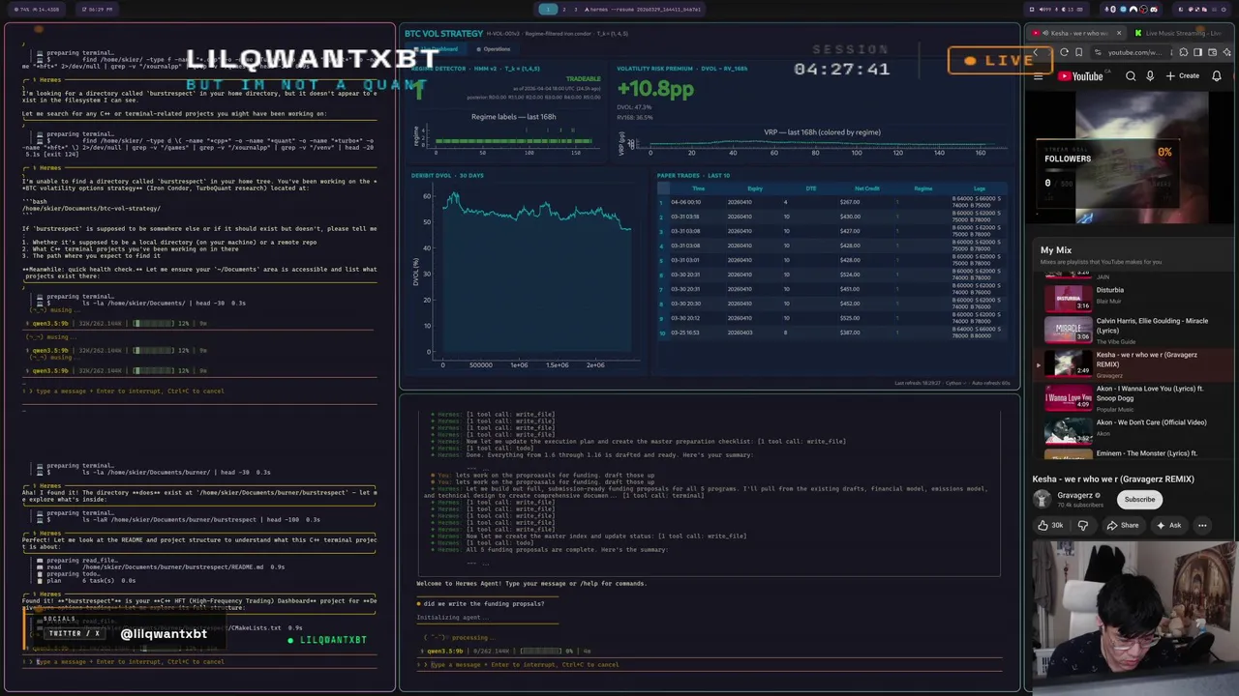
Task: Click the YouTube Create button
Action: pyautogui.click(x=1183, y=76)
